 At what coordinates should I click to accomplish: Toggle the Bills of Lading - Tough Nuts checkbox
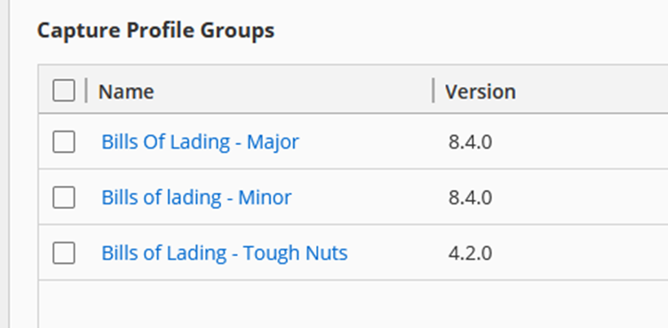pos(64,252)
